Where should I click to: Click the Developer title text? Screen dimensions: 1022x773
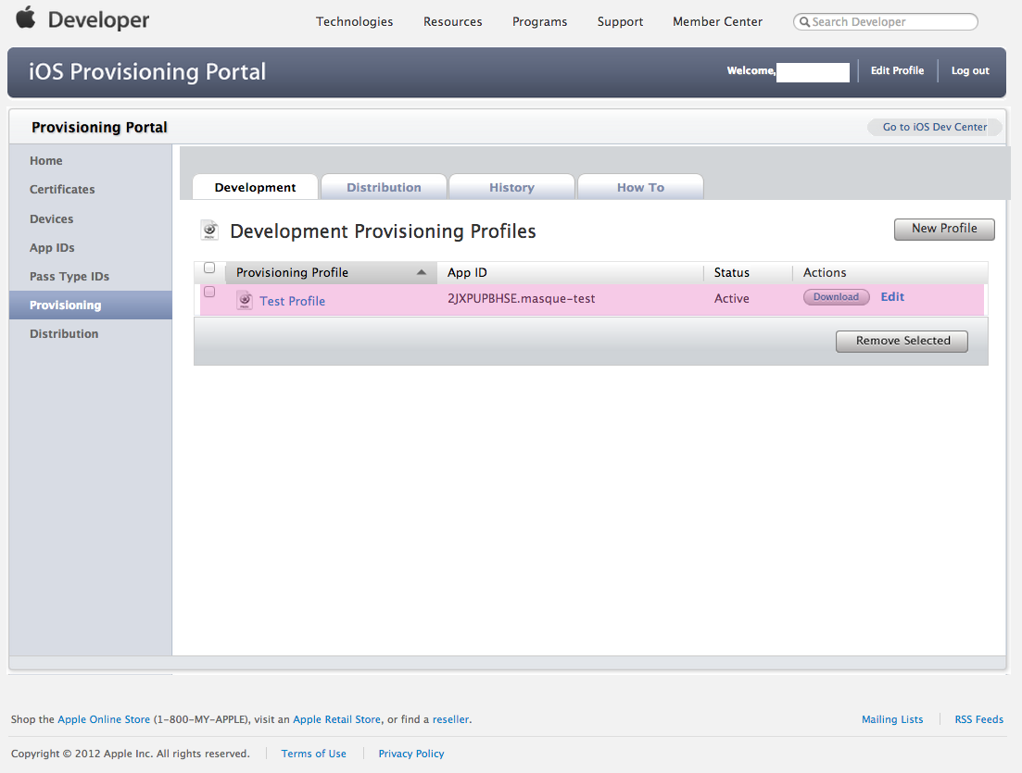point(98,20)
